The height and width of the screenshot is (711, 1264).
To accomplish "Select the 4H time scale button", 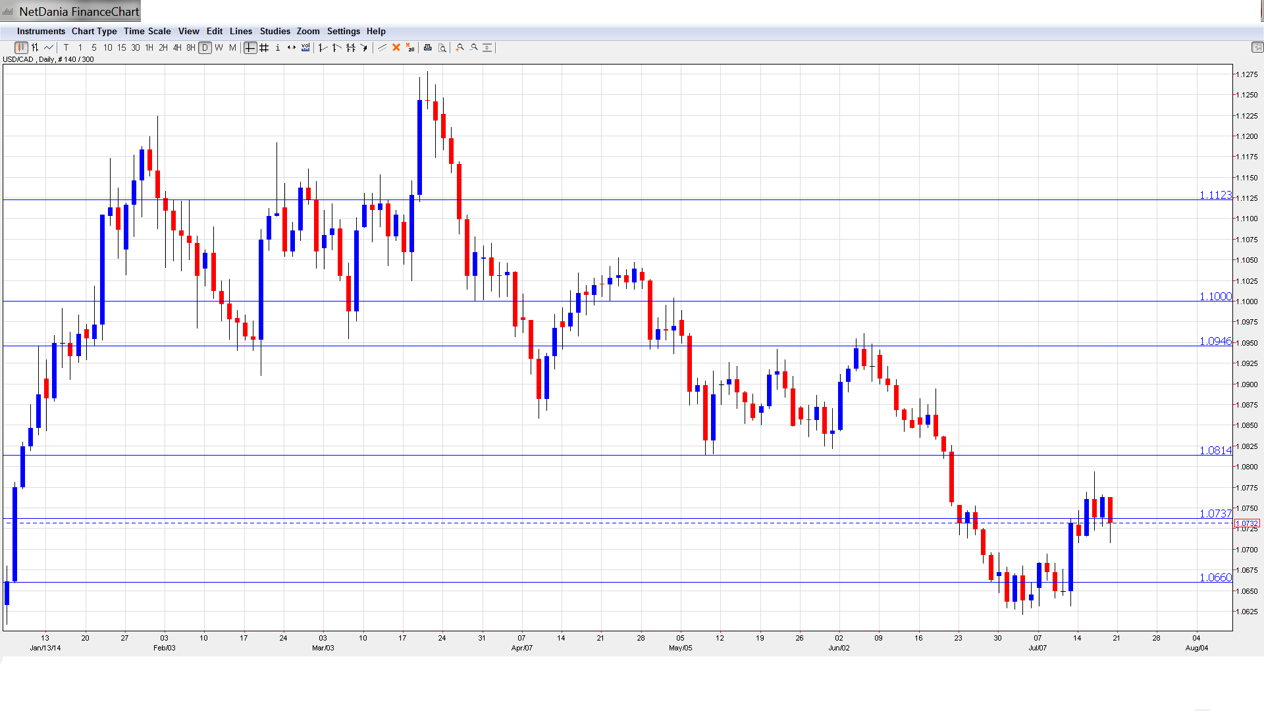I will (x=177, y=47).
